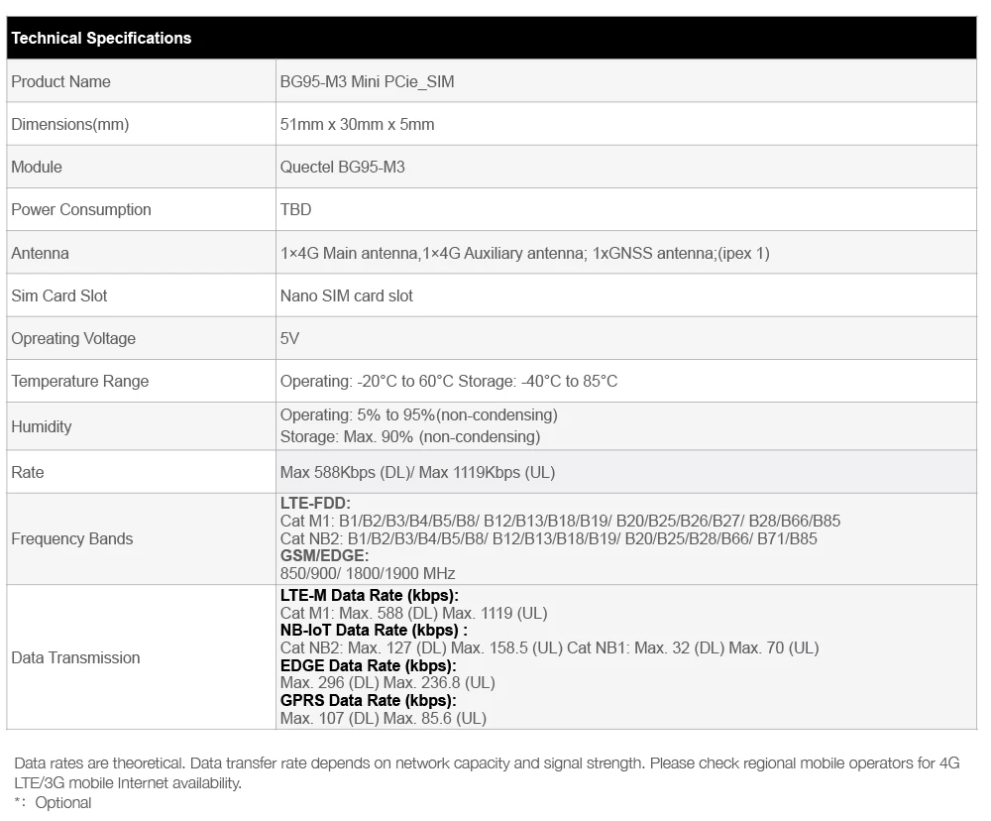The image size is (991, 821).
Task: Click Cat M1 Max. 588 (DL) line
Action: click(413, 613)
